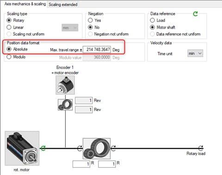Screen dimensions: 222x175
Task: Select Scaling not uniform option
Action: click(9, 34)
